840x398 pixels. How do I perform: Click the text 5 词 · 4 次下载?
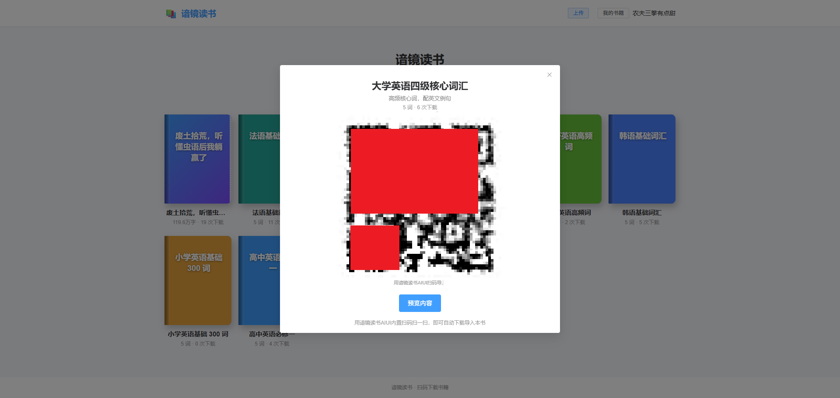(272, 344)
